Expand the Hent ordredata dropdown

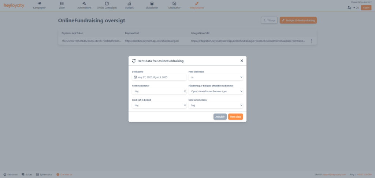tap(215, 77)
